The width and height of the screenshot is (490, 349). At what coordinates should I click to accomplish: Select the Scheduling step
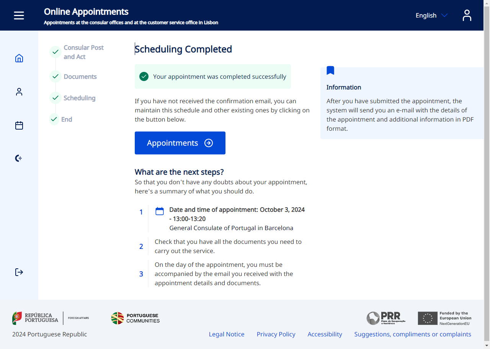(79, 98)
